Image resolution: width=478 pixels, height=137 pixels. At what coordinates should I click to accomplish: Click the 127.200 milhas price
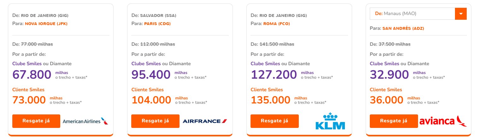(x=274, y=75)
